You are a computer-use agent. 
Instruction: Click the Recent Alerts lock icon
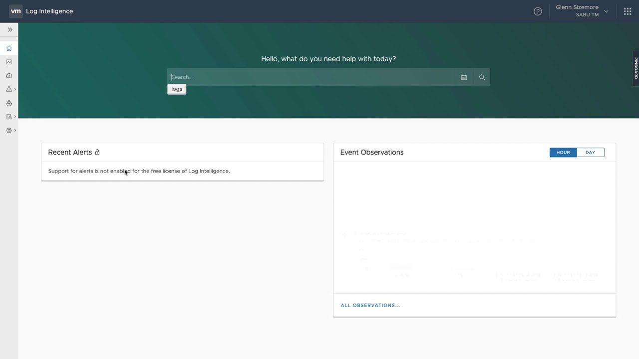point(97,152)
